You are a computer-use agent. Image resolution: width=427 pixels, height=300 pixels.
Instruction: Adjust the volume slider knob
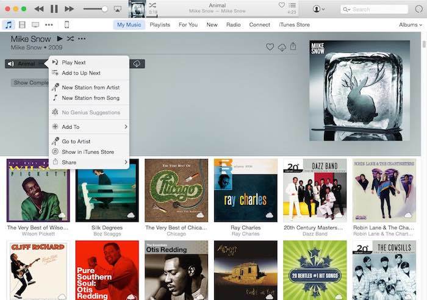[x=104, y=9]
